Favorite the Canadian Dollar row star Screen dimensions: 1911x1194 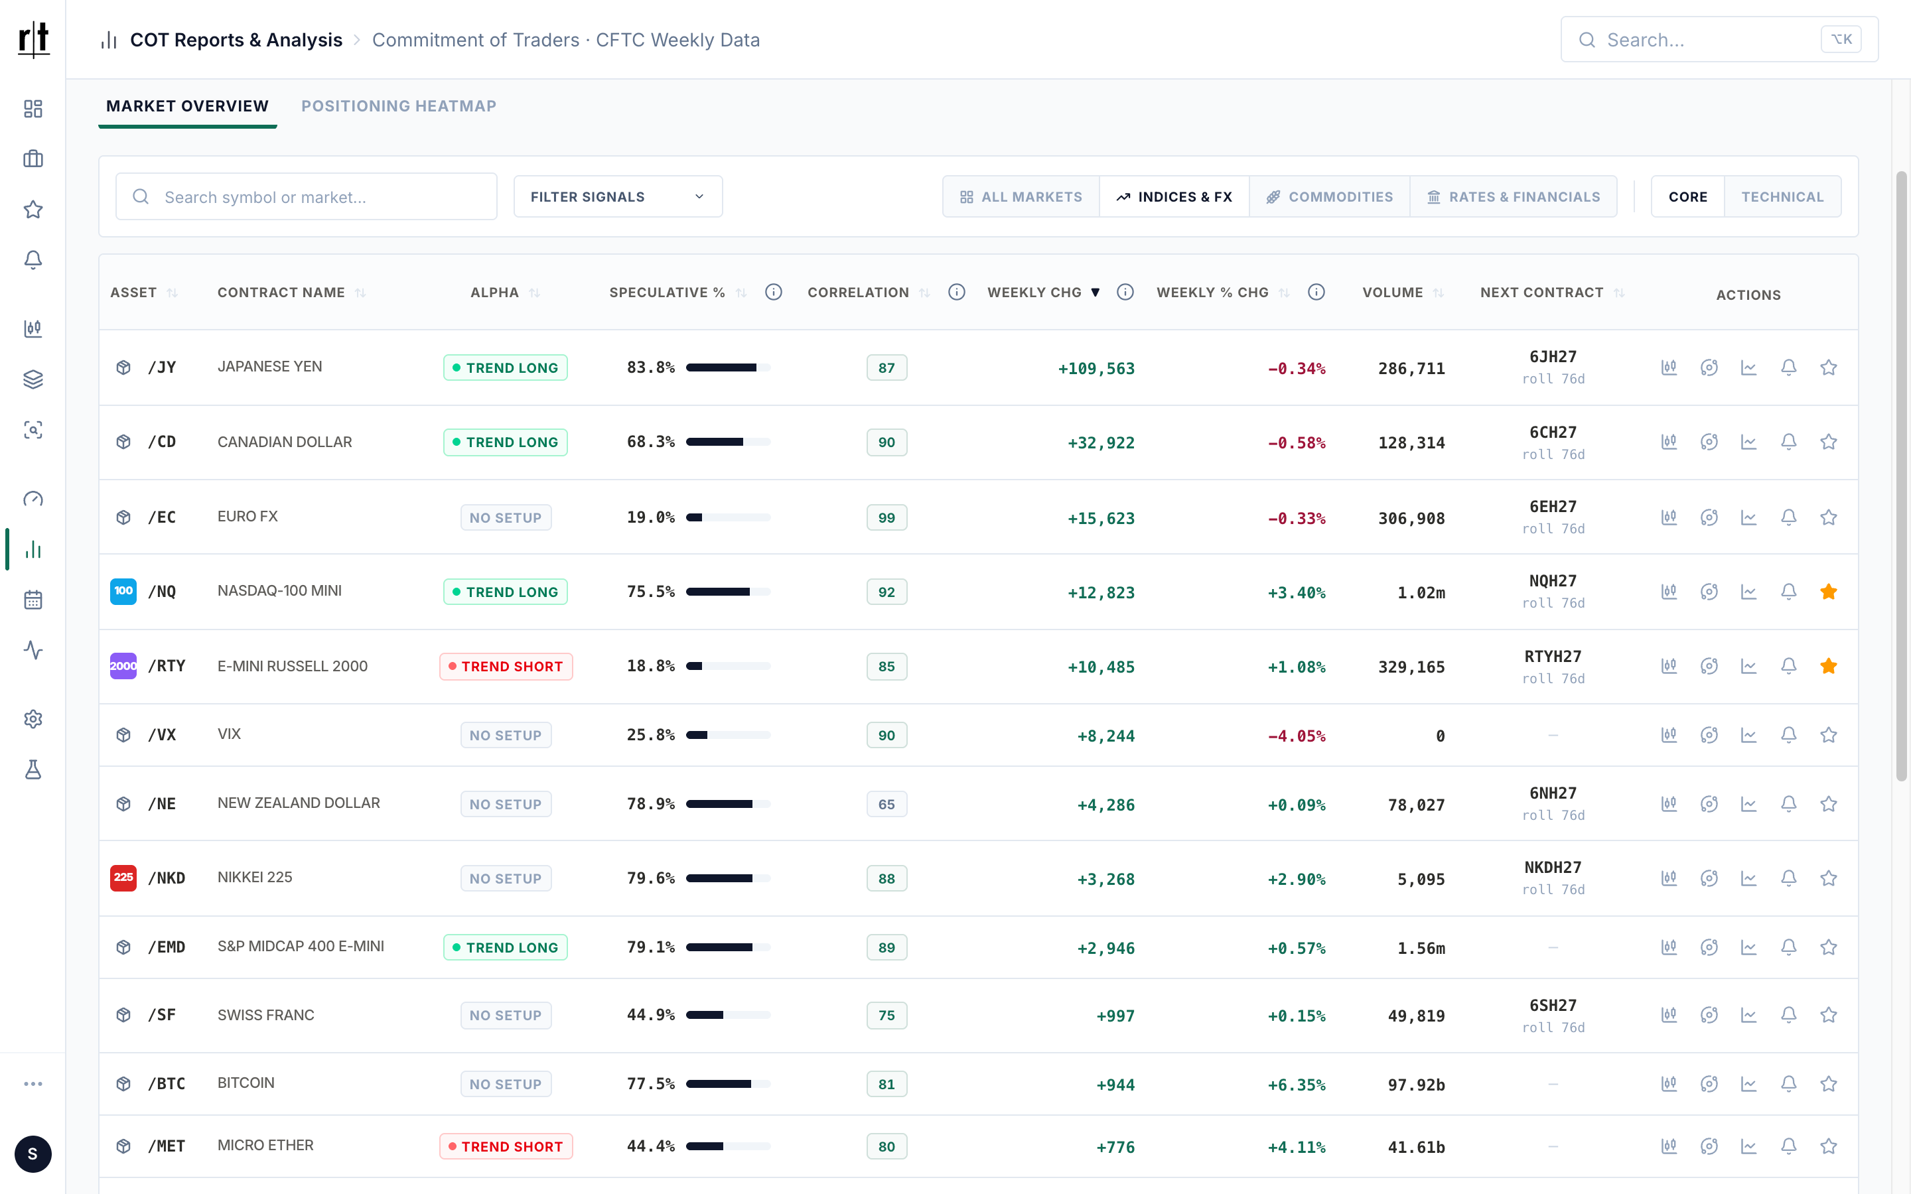pyautogui.click(x=1828, y=442)
